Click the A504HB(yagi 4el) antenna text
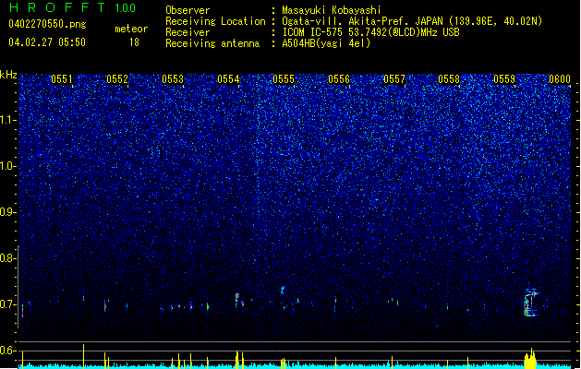581x369 pixels. (x=326, y=43)
